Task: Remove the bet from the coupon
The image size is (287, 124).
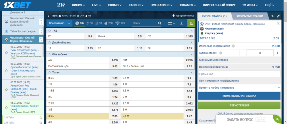Action: pos(278,23)
